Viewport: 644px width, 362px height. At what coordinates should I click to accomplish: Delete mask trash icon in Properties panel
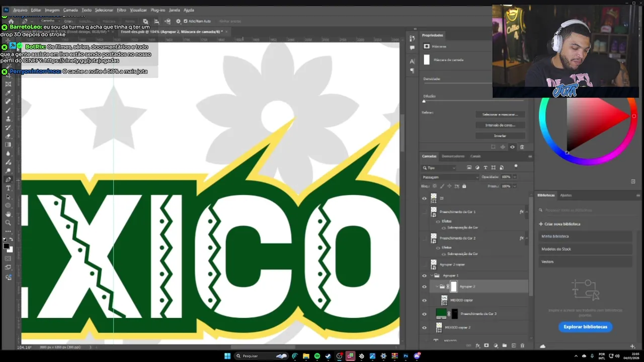click(x=522, y=147)
